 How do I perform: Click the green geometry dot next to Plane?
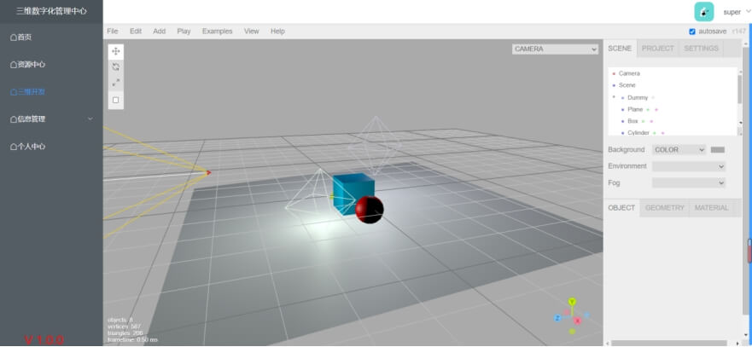pos(647,110)
